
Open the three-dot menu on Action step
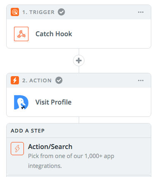pyautogui.click(x=141, y=81)
